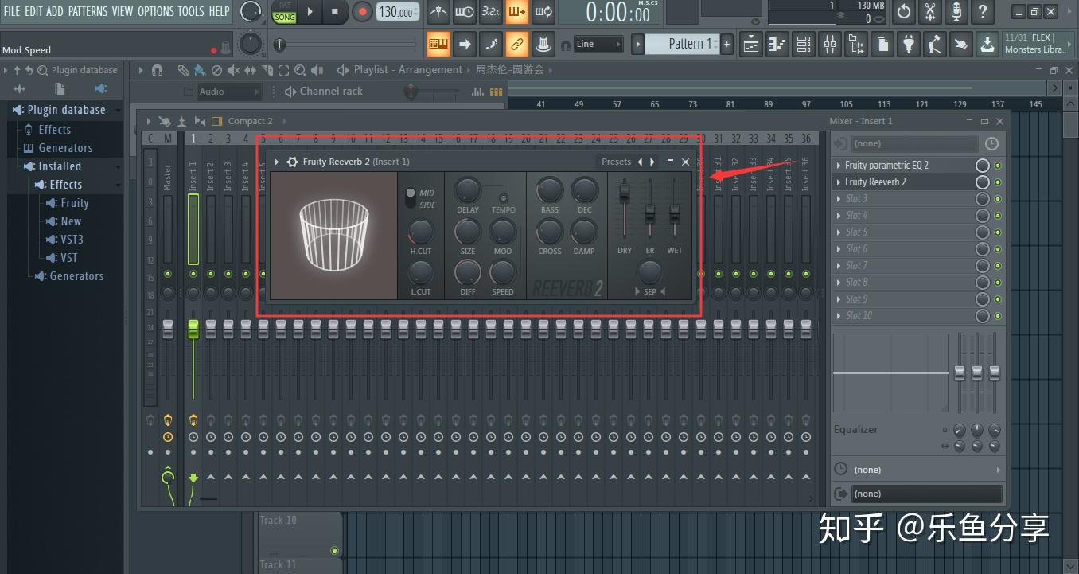Expand the Fruity Reeverb 2 window menu arrow
Screen dimensions: 1079x574
277,162
